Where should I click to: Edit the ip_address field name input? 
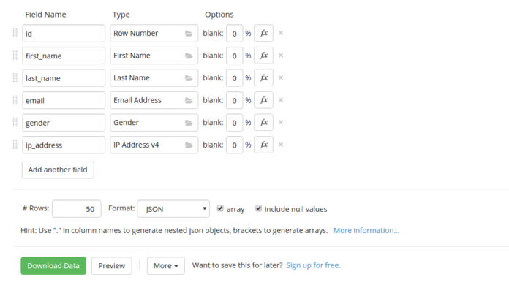(x=64, y=145)
